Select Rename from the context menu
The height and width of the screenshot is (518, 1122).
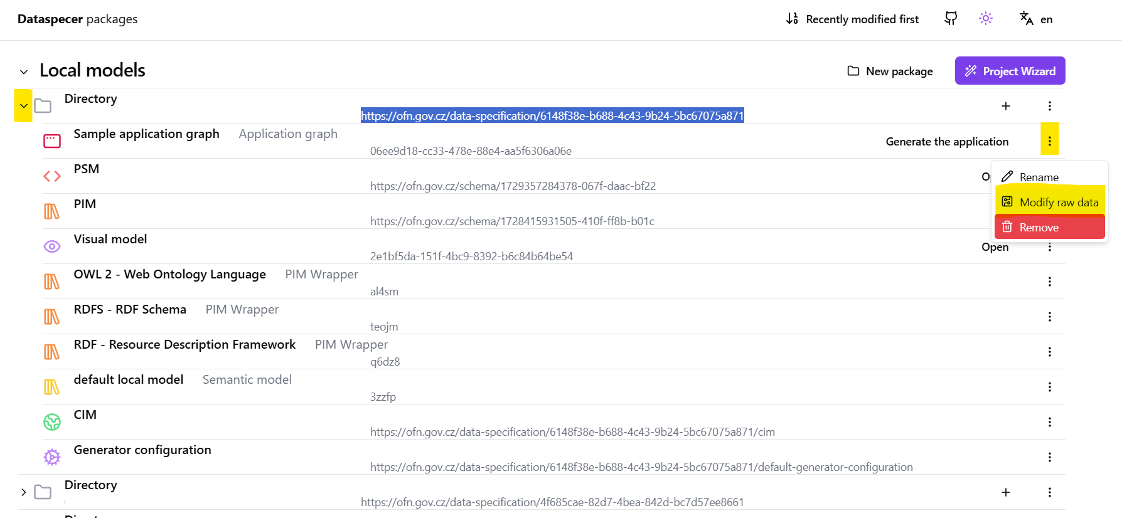tap(1039, 177)
